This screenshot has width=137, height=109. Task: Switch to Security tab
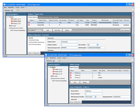[x=56, y=17]
